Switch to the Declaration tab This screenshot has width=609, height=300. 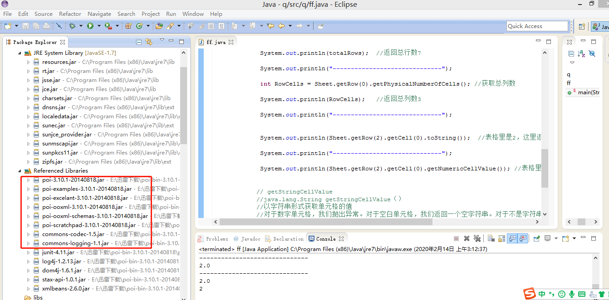click(284, 239)
